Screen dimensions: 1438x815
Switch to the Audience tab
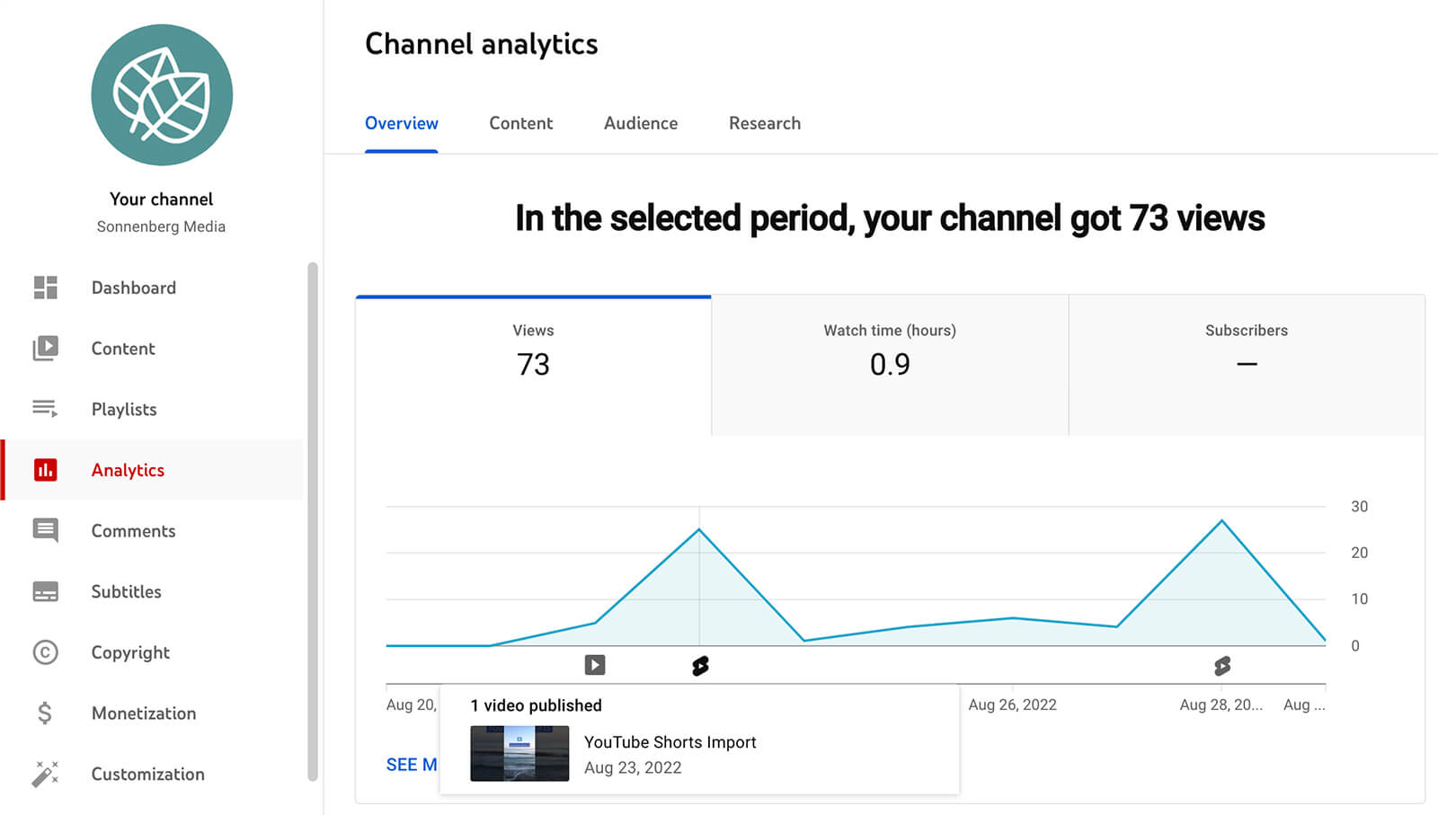(640, 123)
